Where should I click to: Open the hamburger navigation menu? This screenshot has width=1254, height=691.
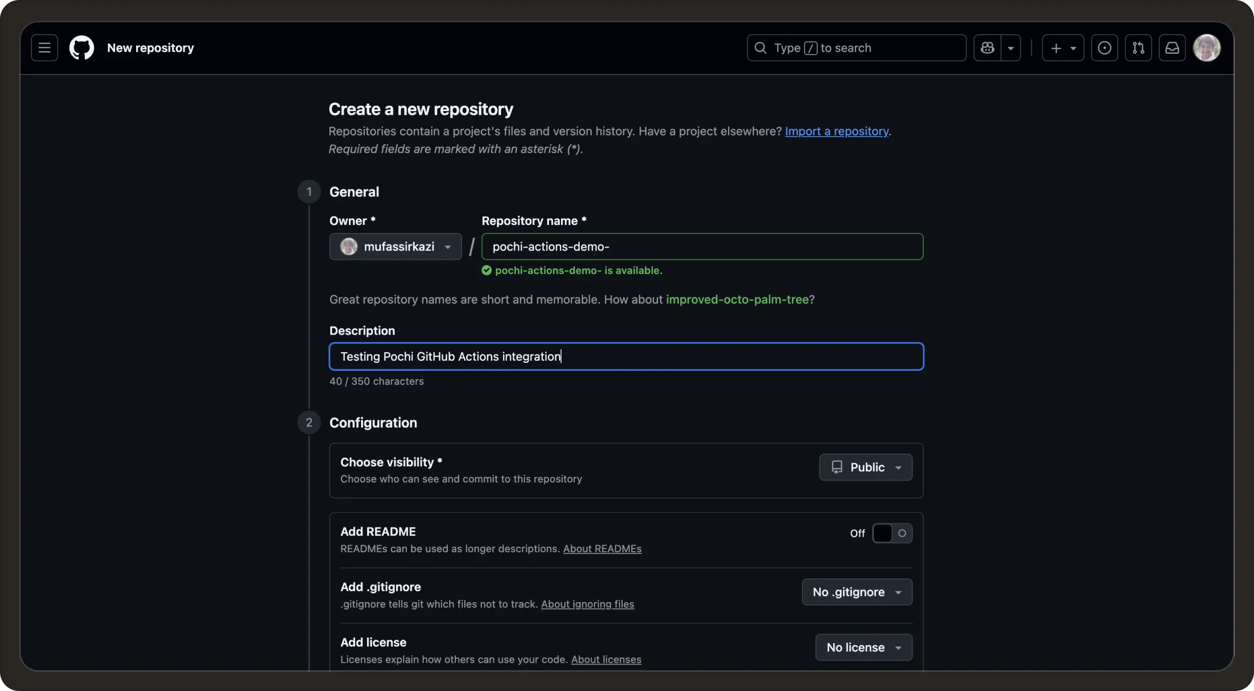click(44, 48)
